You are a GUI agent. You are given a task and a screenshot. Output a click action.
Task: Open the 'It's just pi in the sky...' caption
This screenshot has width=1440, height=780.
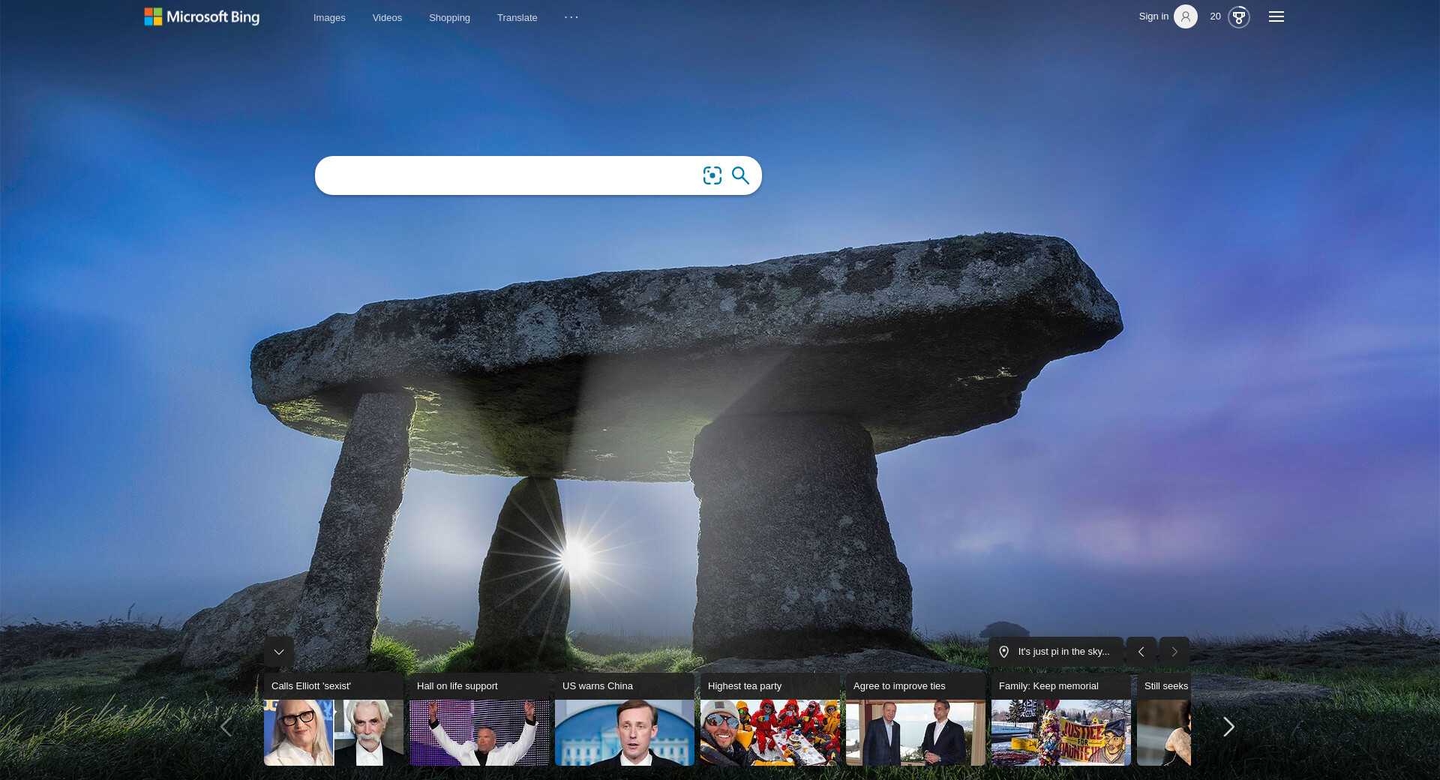[1063, 652]
